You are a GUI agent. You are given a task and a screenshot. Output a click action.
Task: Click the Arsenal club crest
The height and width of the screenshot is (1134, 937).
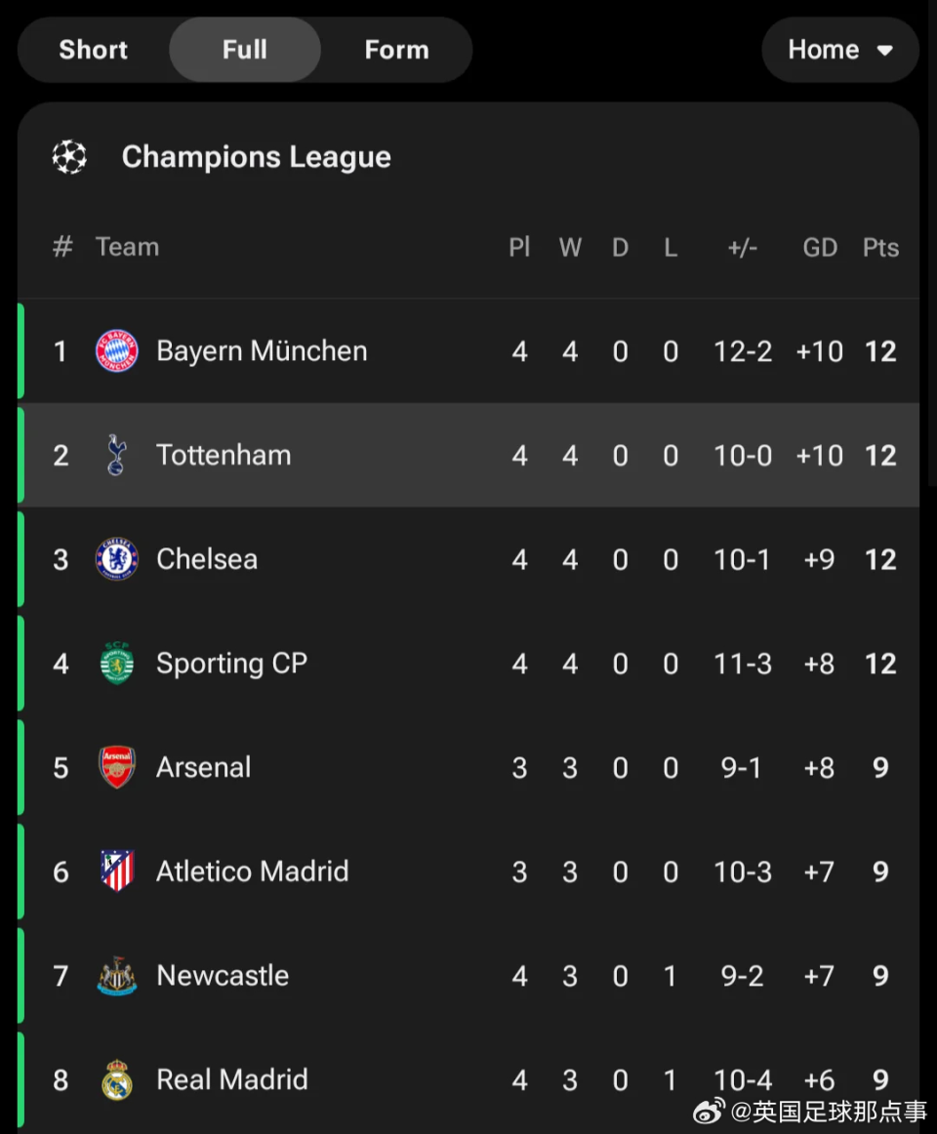click(117, 768)
